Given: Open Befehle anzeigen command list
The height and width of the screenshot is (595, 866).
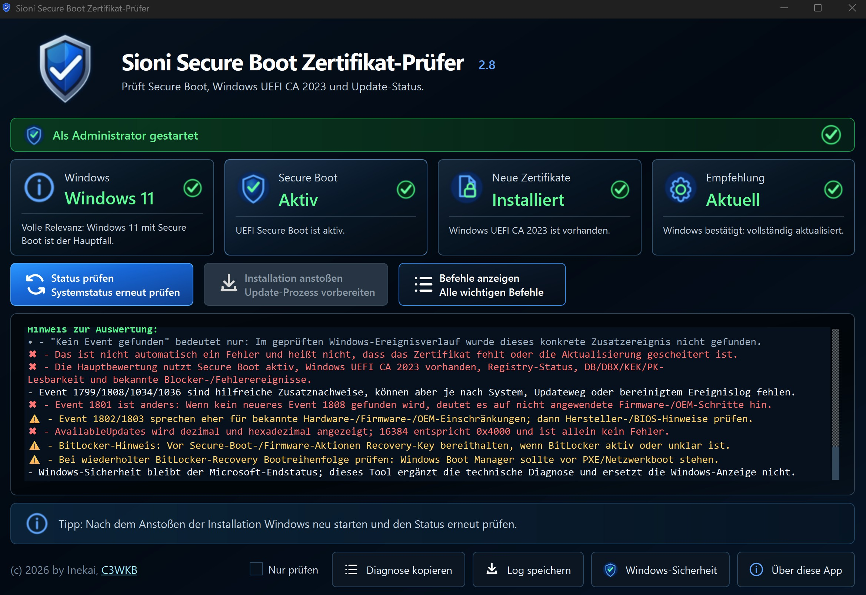Looking at the screenshot, I should [482, 284].
